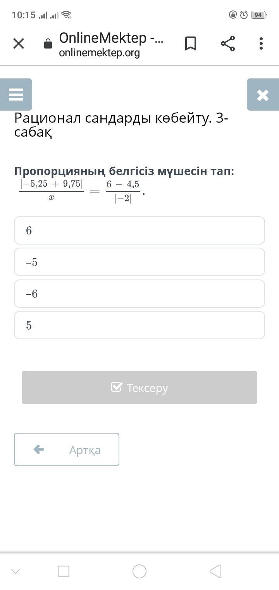Open the three-dot overflow menu

(x=261, y=43)
